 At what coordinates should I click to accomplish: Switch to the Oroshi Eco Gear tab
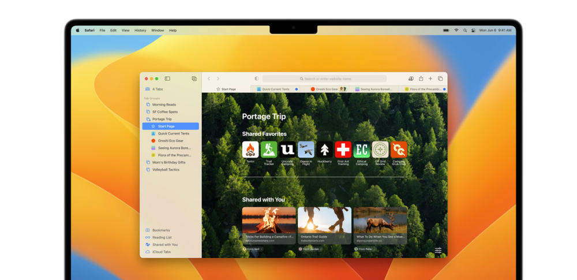tap(324, 89)
